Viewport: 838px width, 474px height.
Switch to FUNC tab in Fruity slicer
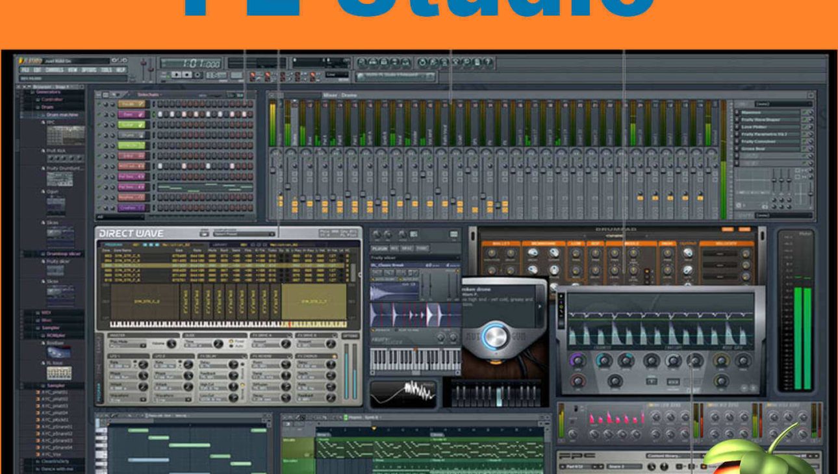click(422, 249)
